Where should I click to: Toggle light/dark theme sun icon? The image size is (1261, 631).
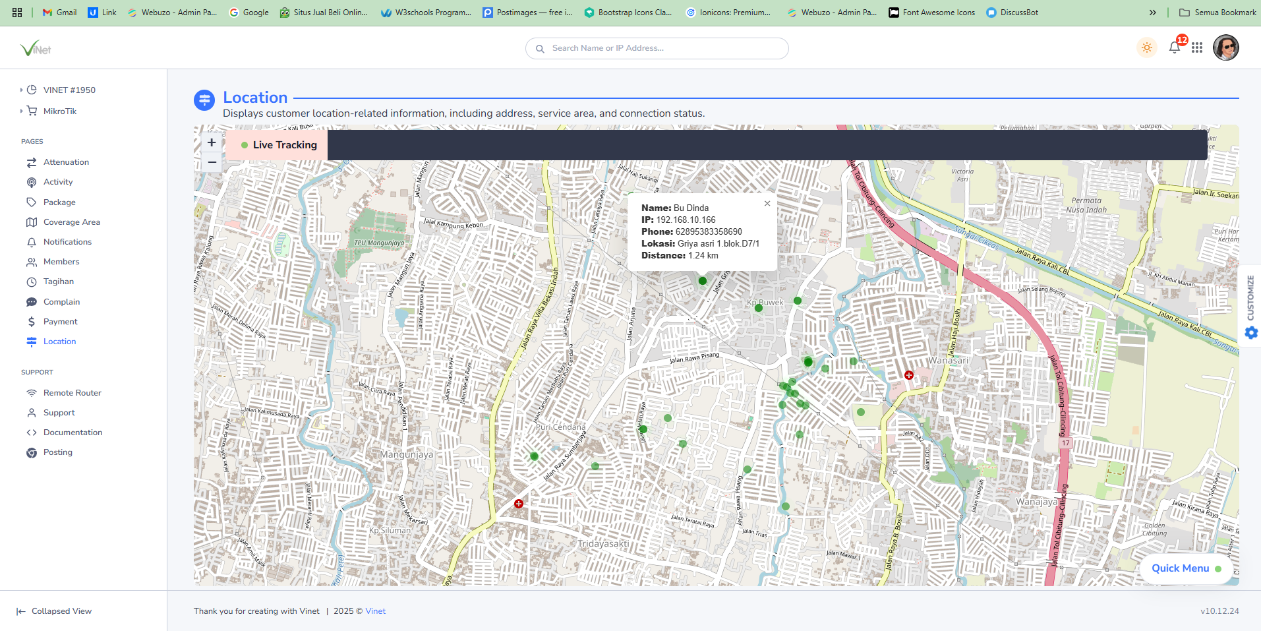coord(1147,47)
